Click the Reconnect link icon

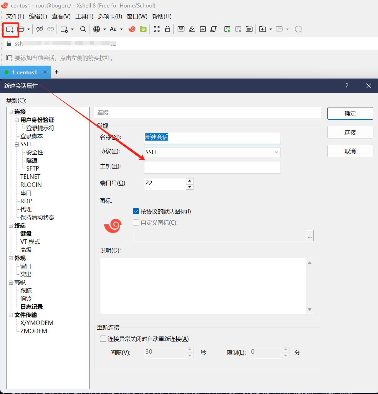(x=51, y=29)
